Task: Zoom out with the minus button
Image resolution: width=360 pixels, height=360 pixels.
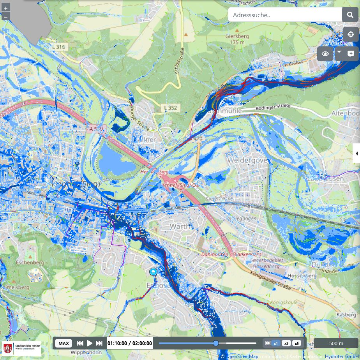Action: pos(5,17)
